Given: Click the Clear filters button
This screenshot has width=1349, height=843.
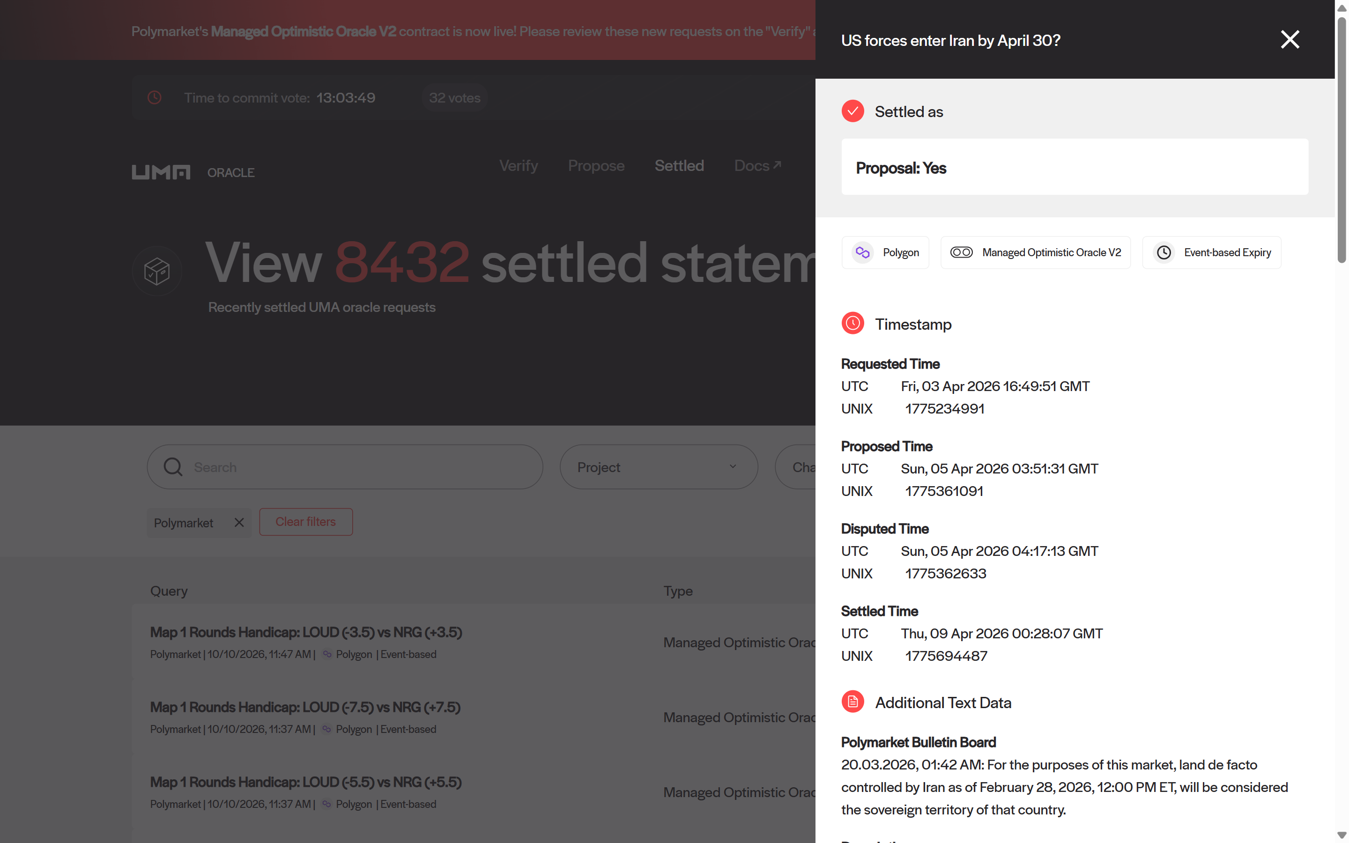Looking at the screenshot, I should click(305, 522).
